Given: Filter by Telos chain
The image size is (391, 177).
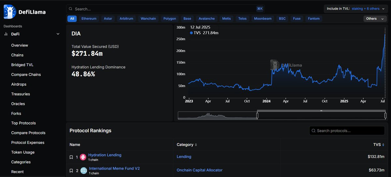Looking at the screenshot, I should pos(242,19).
